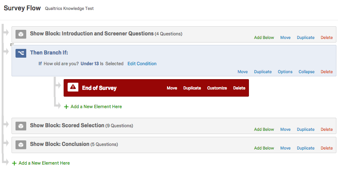The width and height of the screenshot is (338, 169).
Task: Delete the Scored Selection block
Action: [326, 130]
